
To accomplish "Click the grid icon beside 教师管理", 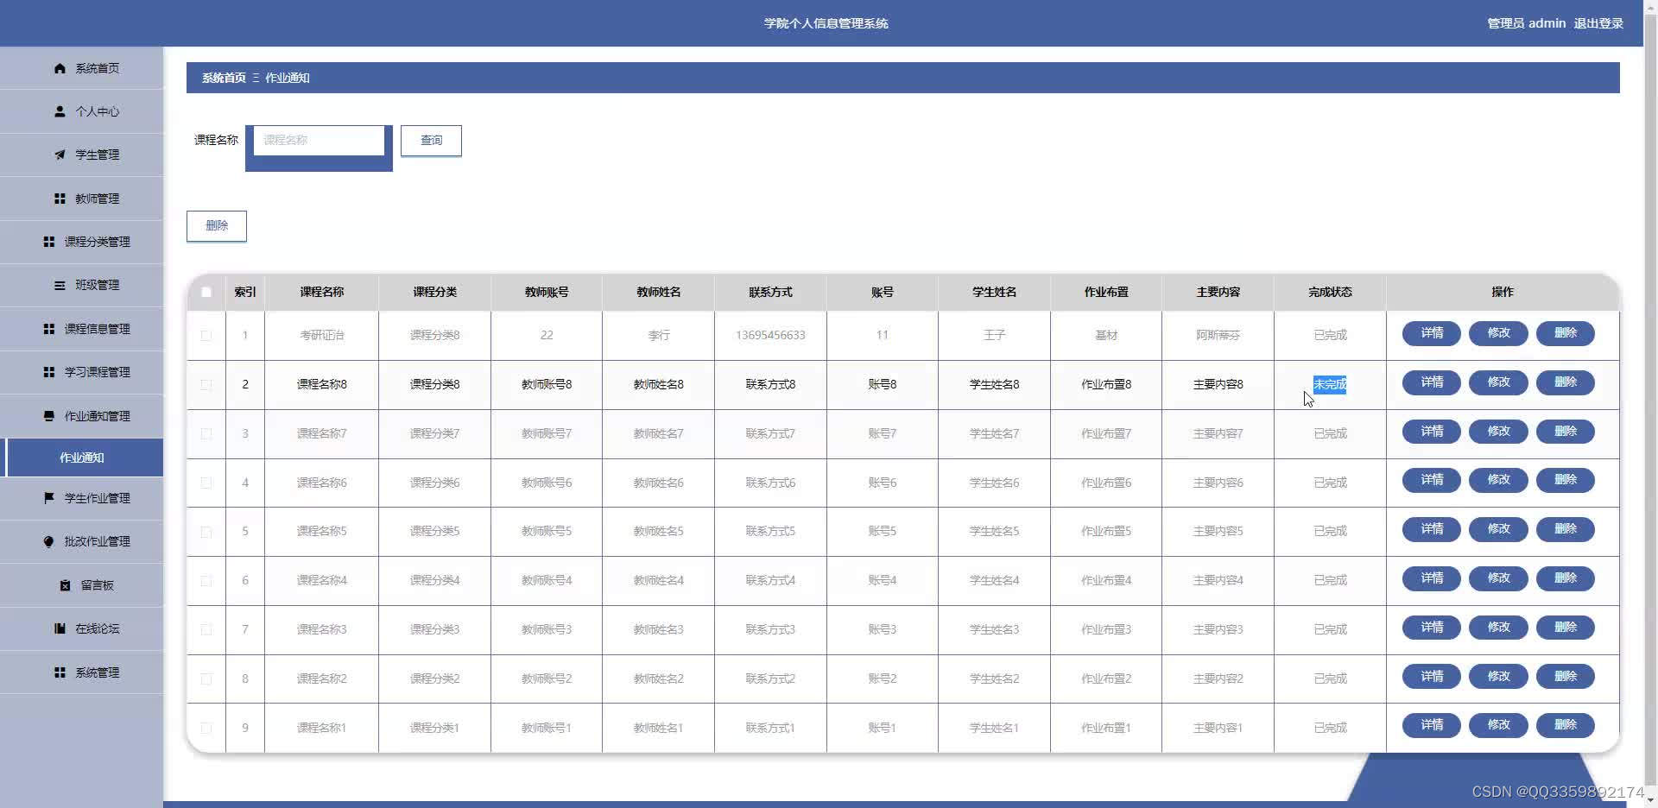I will [60, 199].
